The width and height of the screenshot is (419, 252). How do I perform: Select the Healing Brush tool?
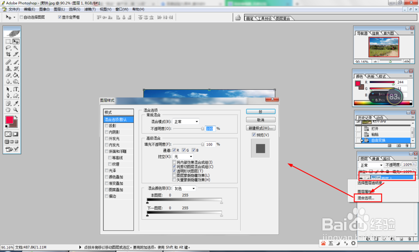pos(8,62)
